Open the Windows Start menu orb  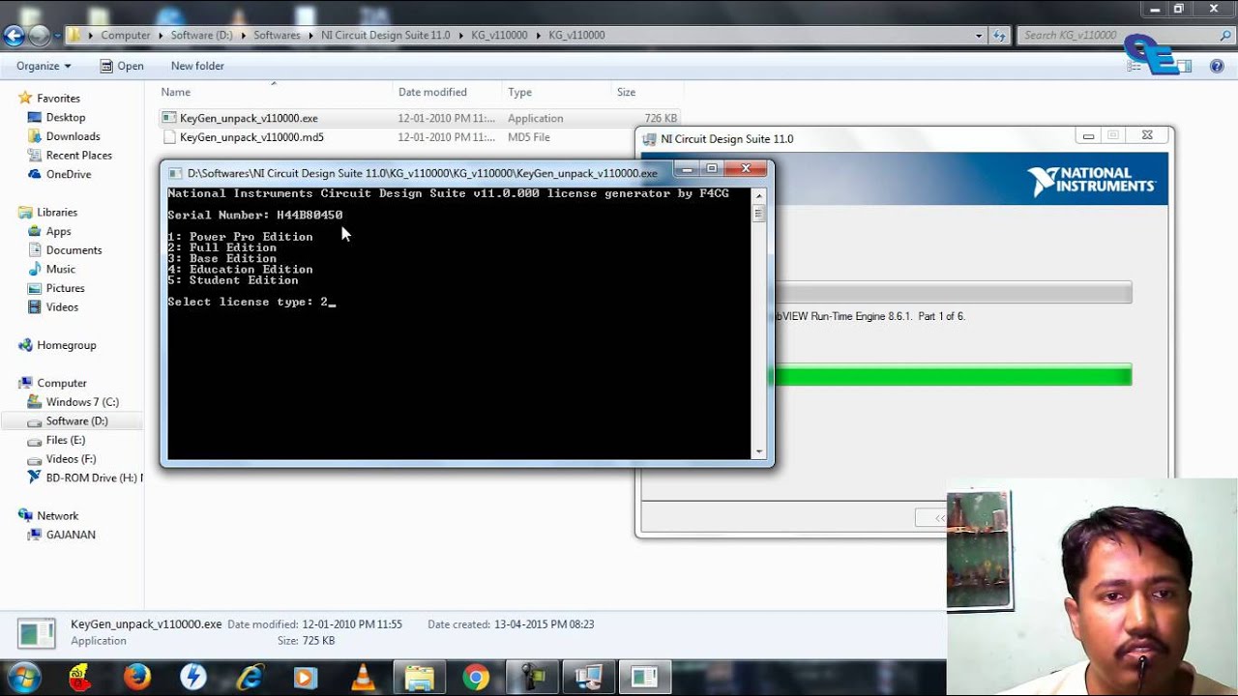click(23, 678)
